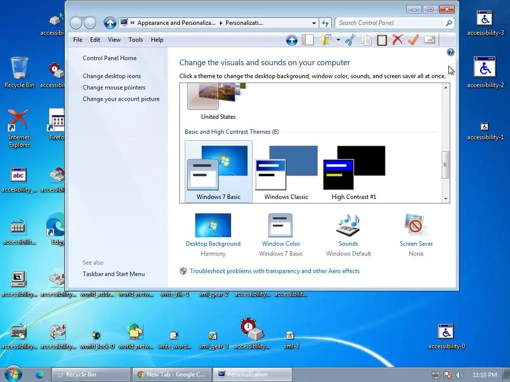510x382 pixels.
Task: Click the Forward navigation arrow button
Action: (90, 23)
